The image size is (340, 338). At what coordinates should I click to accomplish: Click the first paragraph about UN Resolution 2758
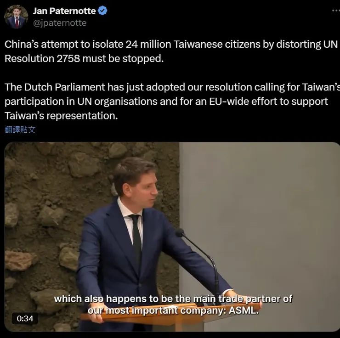[171, 51]
